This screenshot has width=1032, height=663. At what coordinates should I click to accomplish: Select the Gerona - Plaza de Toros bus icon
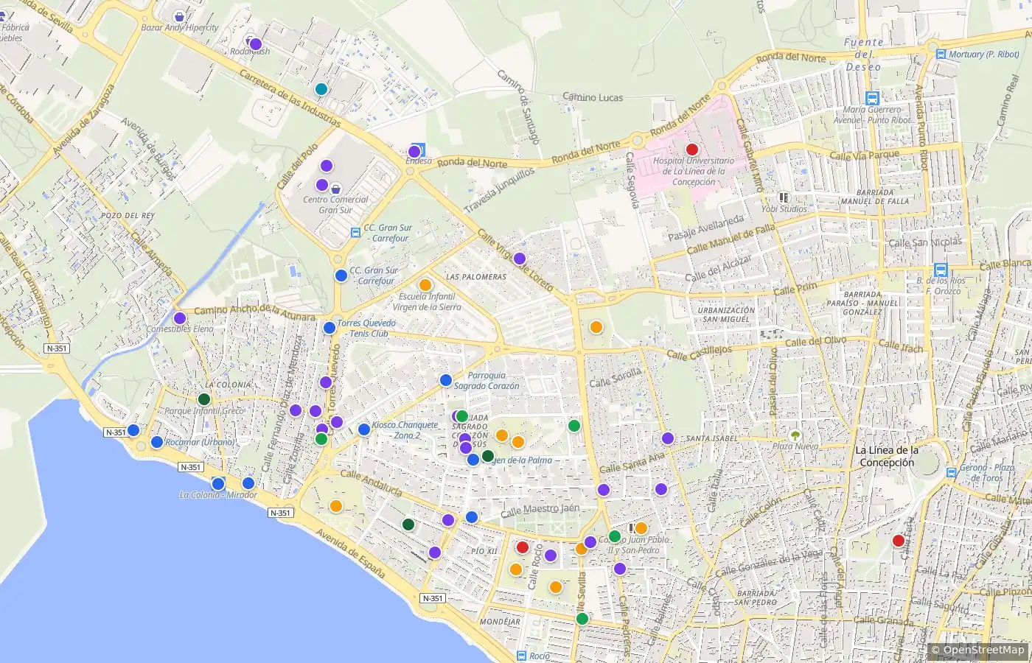[x=952, y=472]
